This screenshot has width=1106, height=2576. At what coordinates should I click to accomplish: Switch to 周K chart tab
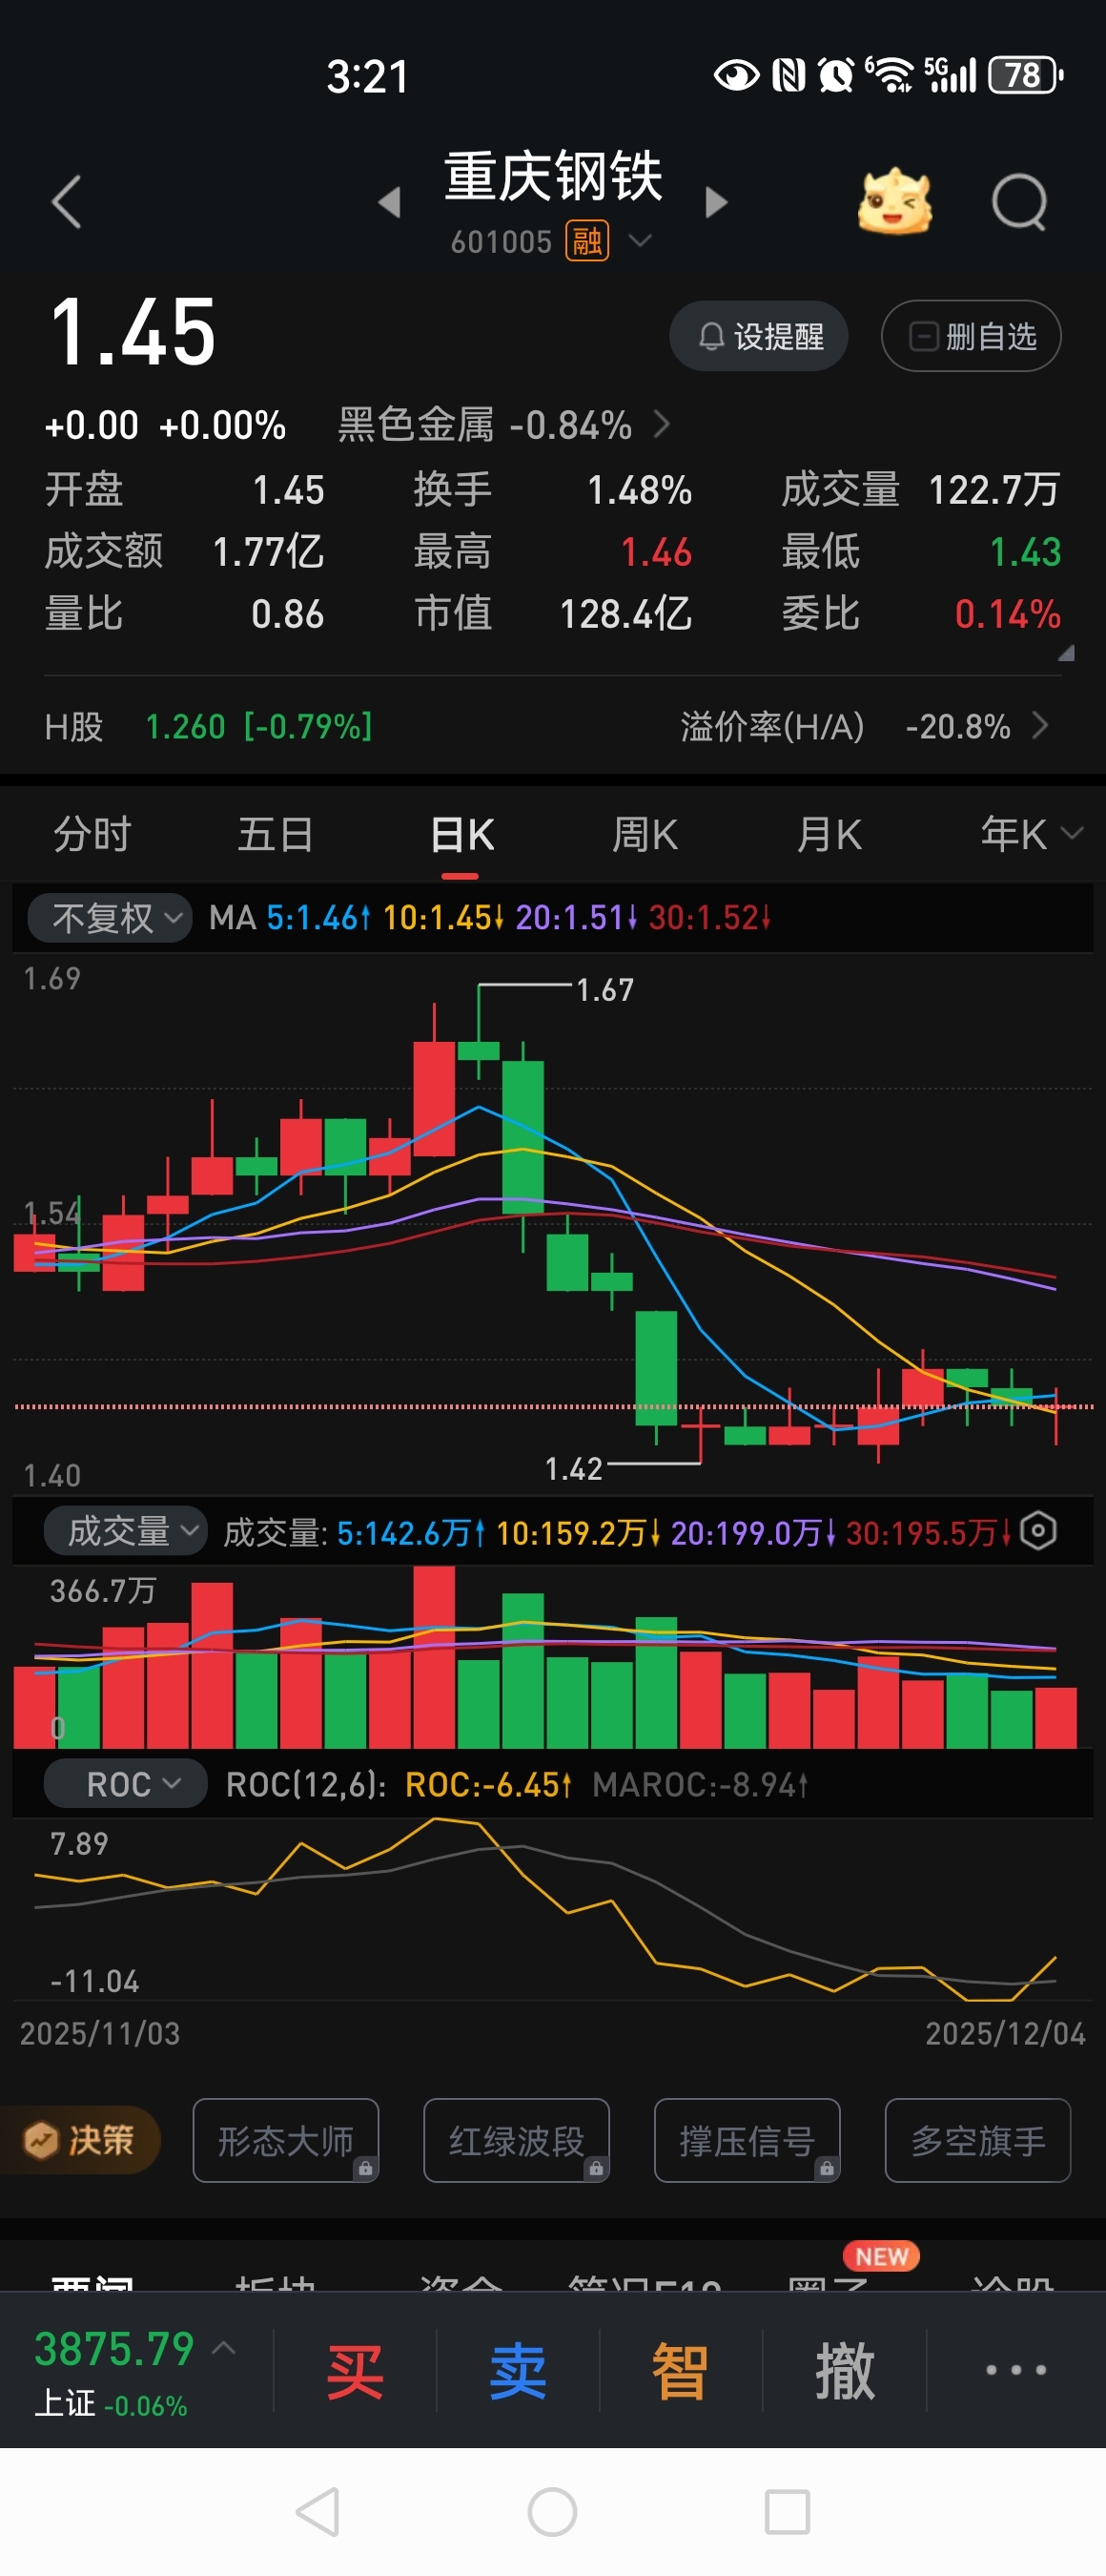(645, 834)
